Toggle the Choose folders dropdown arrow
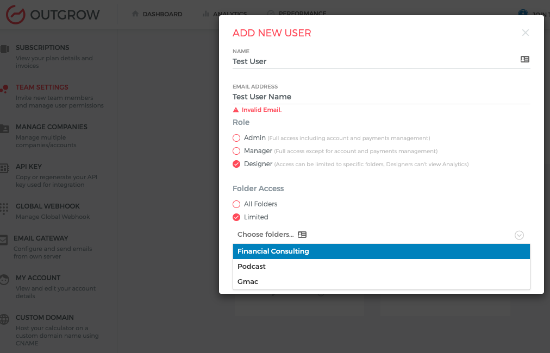 coord(519,235)
